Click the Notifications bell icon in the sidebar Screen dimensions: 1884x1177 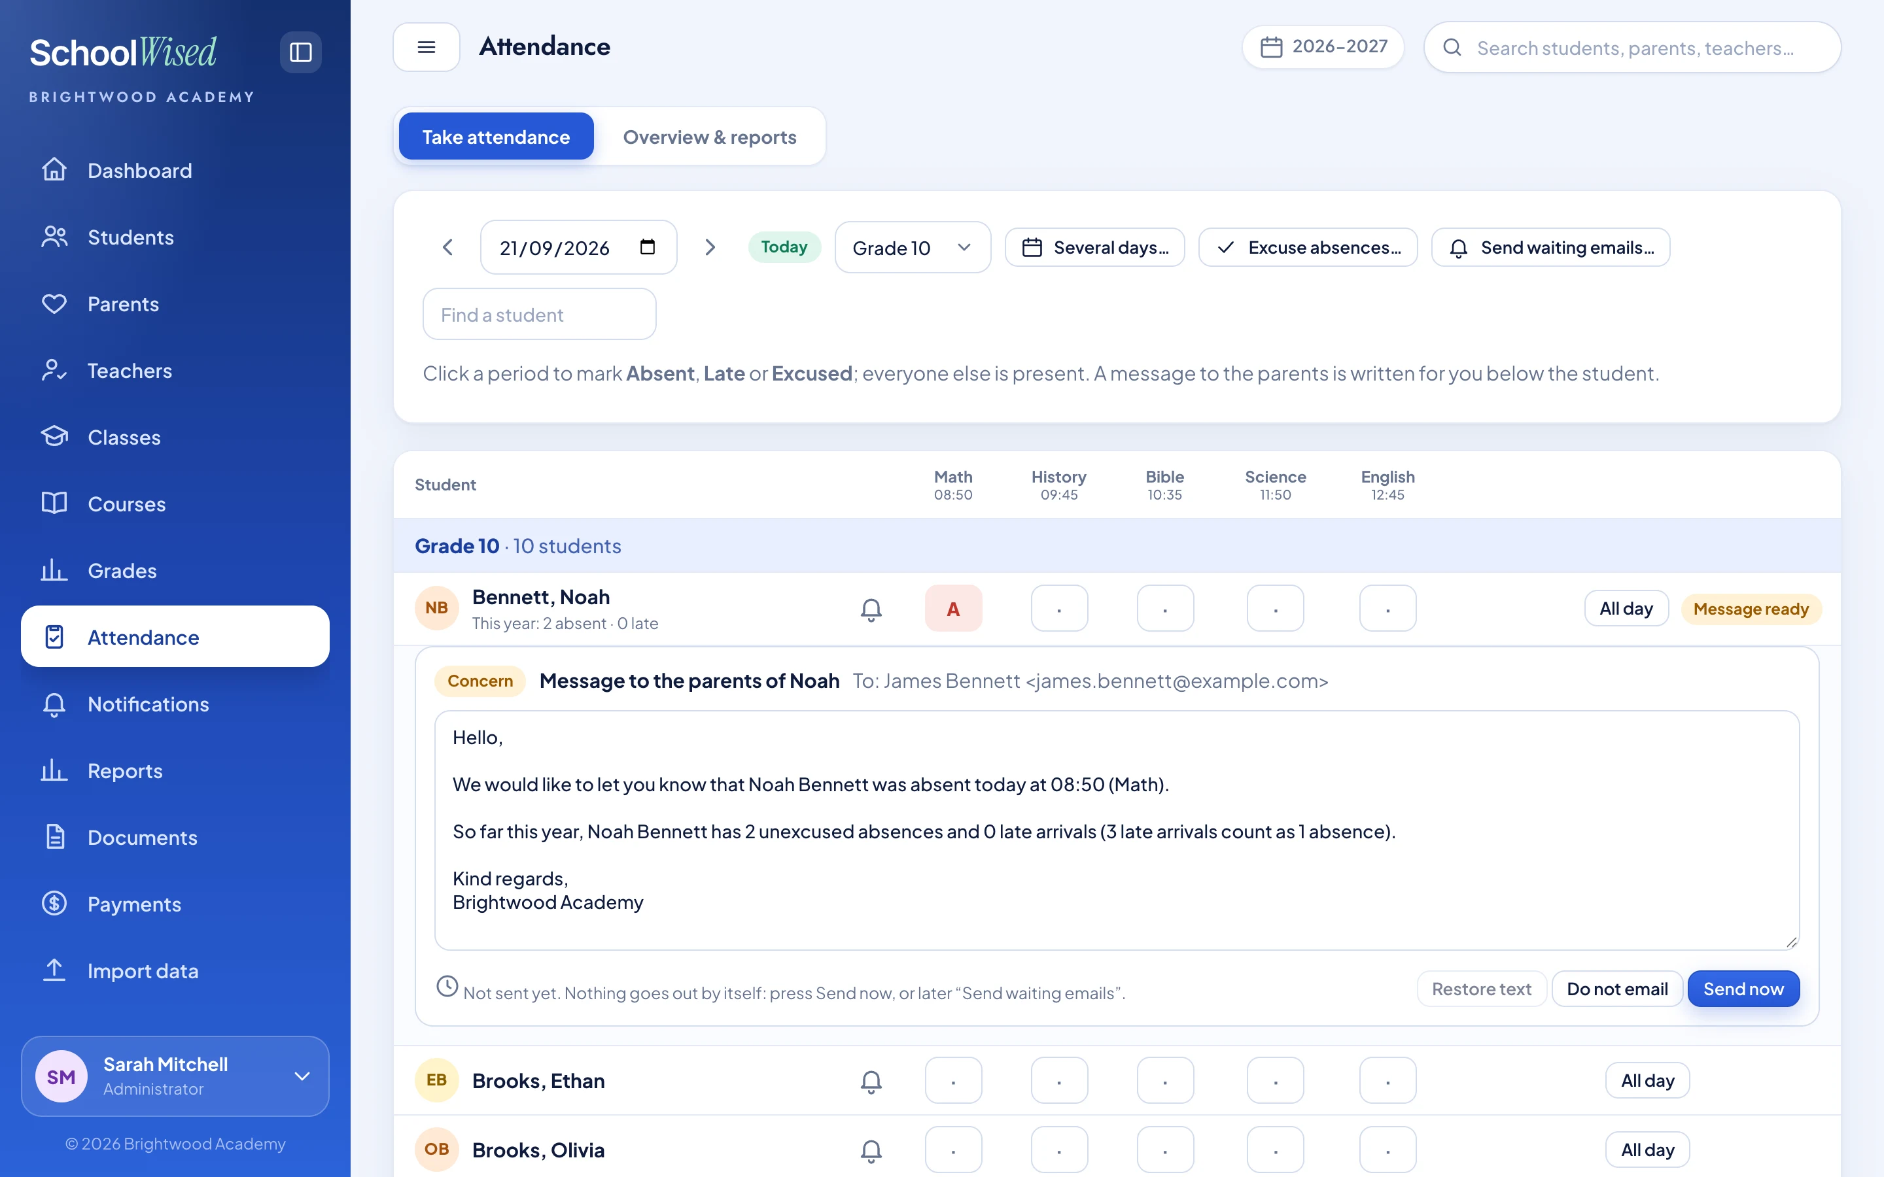coord(54,704)
